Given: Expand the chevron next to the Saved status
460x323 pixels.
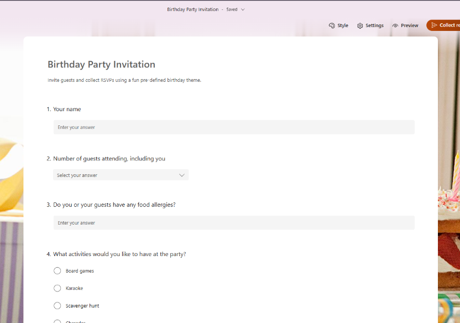Looking at the screenshot, I should [x=243, y=9].
